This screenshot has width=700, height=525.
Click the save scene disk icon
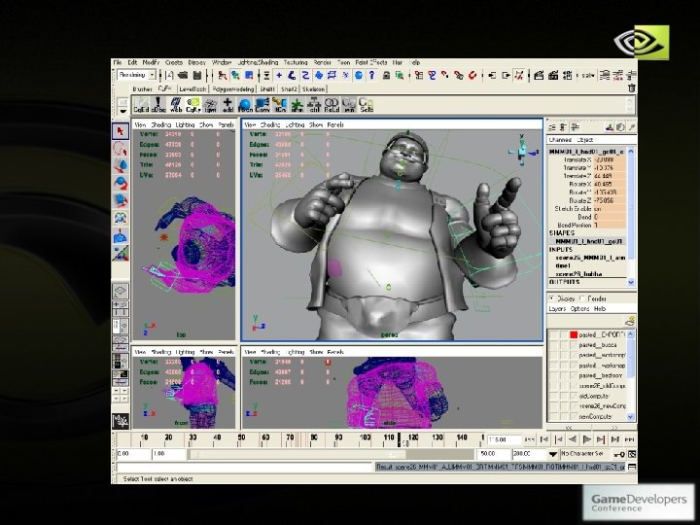pyautogui.click(x=197, y=75)
